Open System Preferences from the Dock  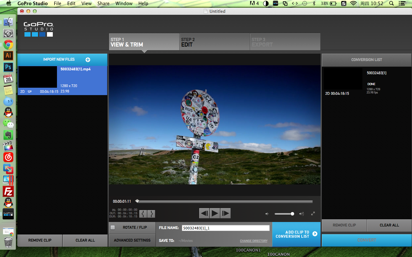pos(8,33)
